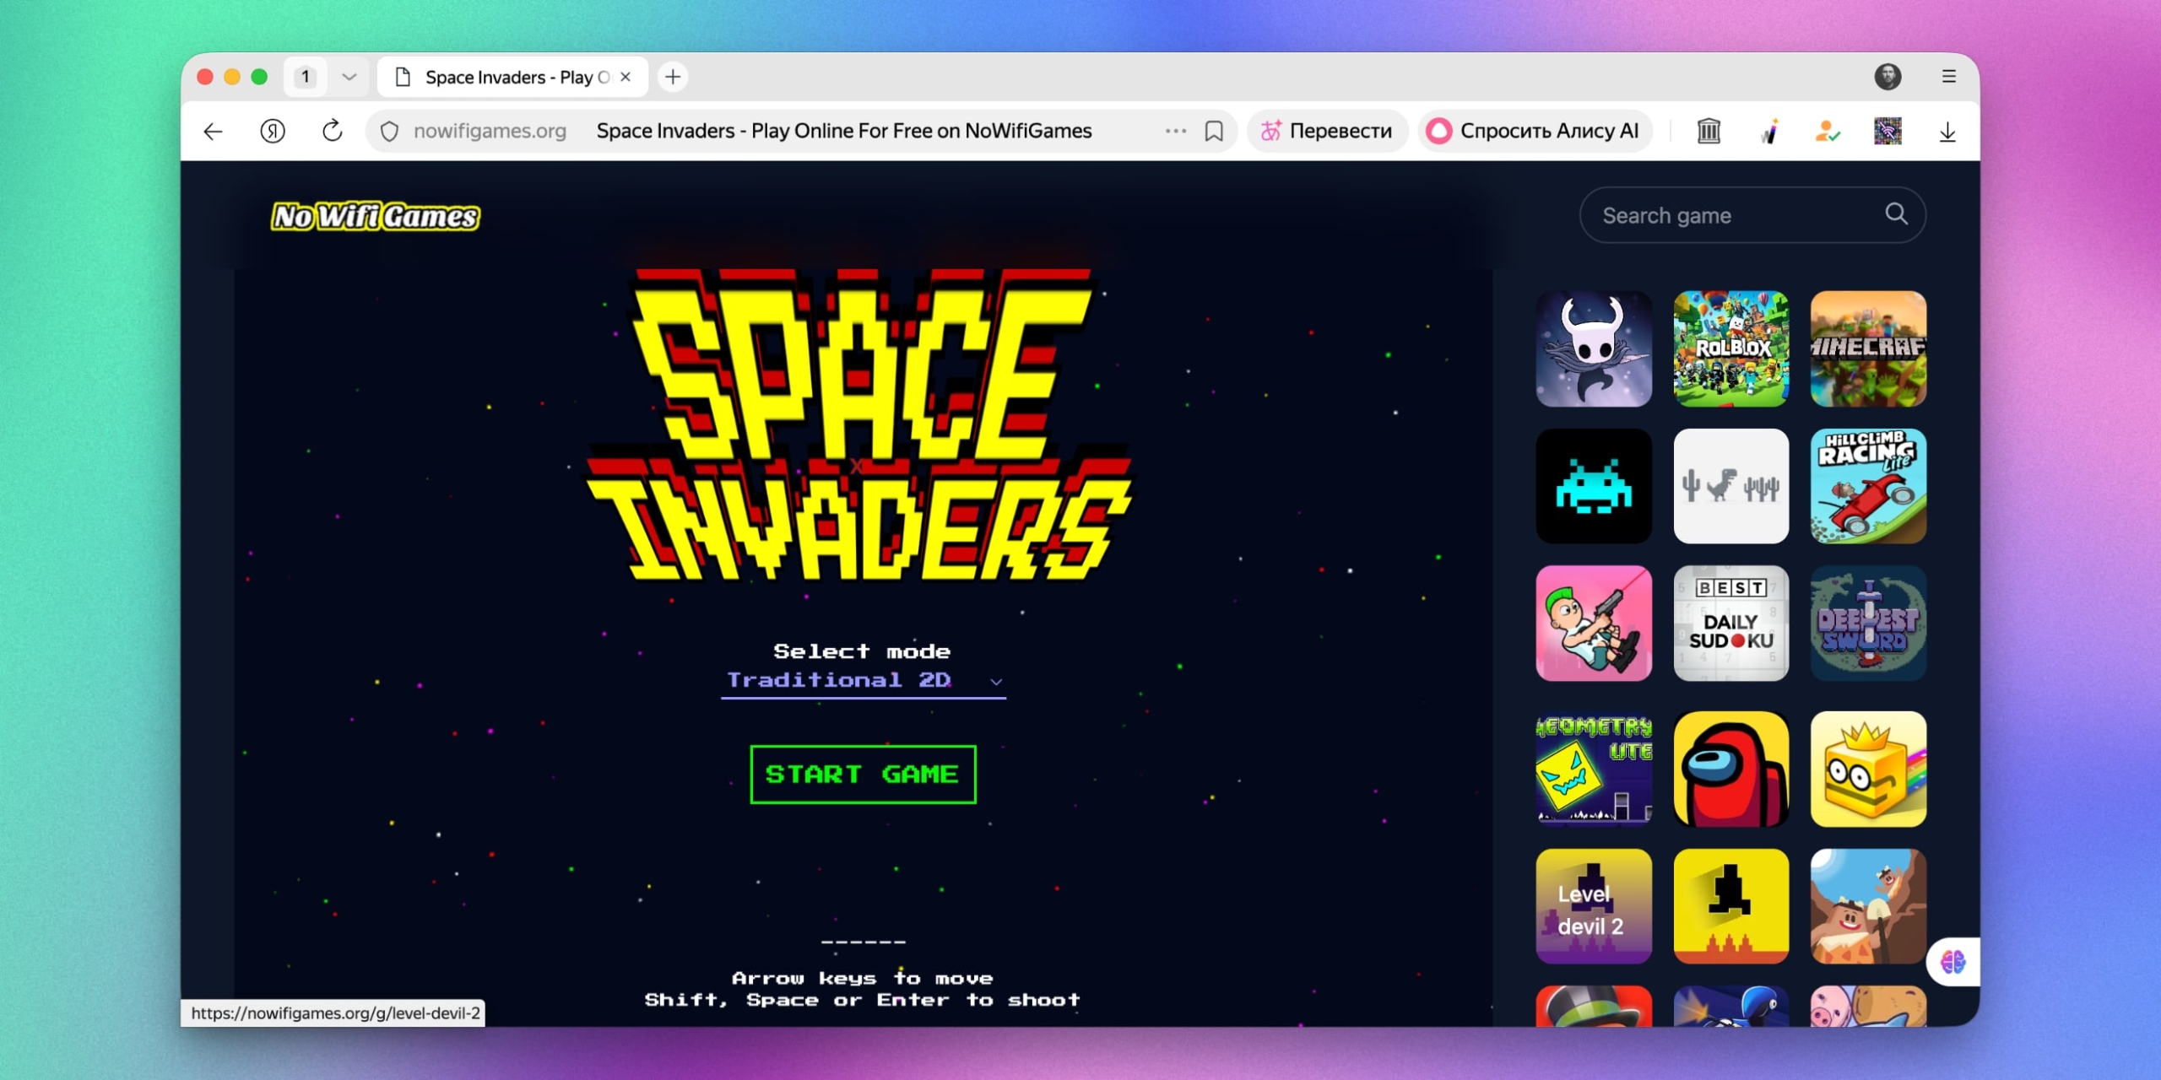This screenshot has height=1080, width=2161.
Task: Open the address bar three-dots menu
Action: click(x=1176, y=131)
